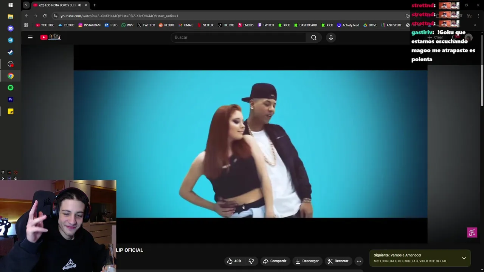Image resolution: width=484 pixels, height=272 pixels.
Task: Reload the current page
Action: click(x=45, y=16)
